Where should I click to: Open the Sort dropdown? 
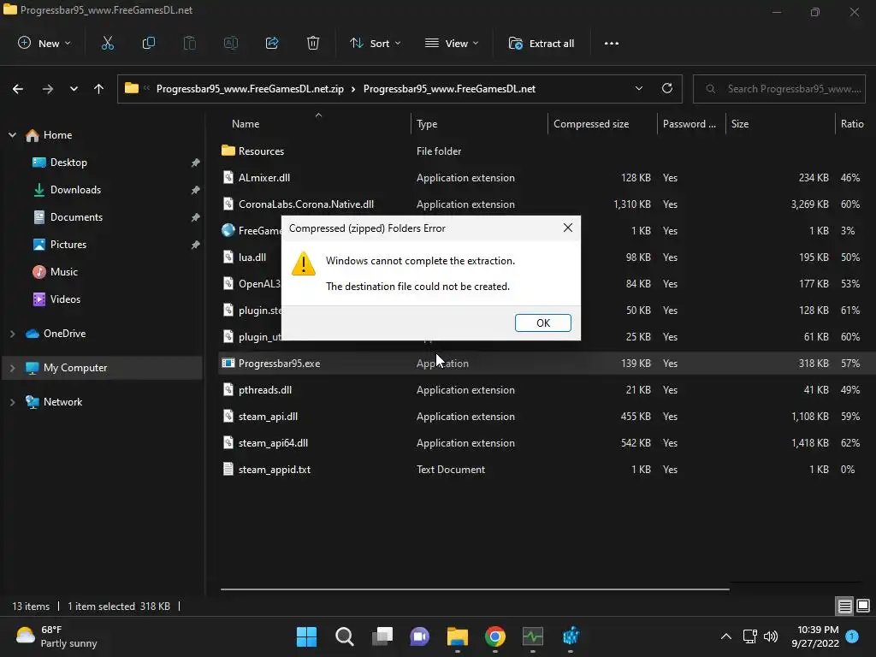point(375,43)
